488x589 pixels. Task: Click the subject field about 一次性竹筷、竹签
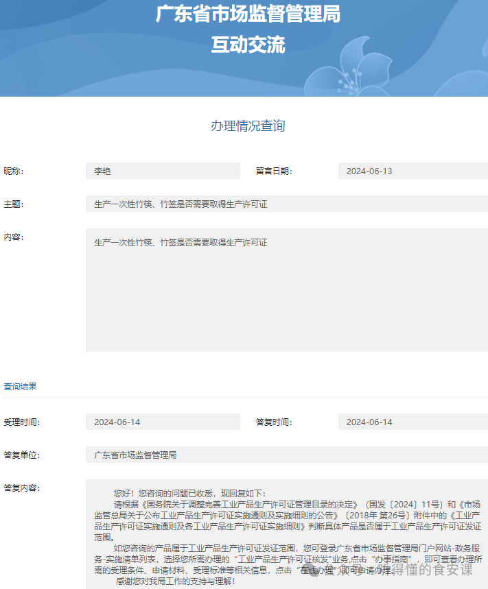pos(286,204)
